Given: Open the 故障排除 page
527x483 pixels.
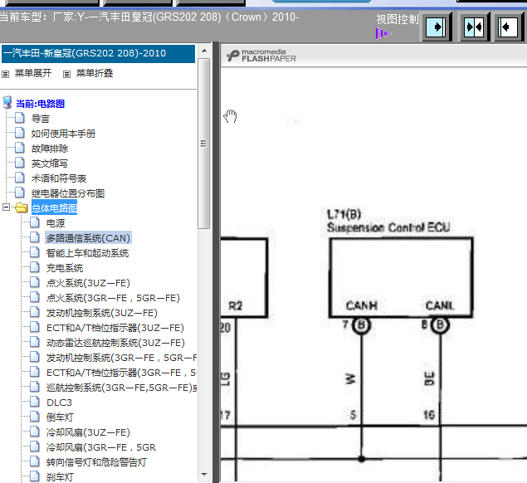Looking at the screenshot, I should point(50,149).
